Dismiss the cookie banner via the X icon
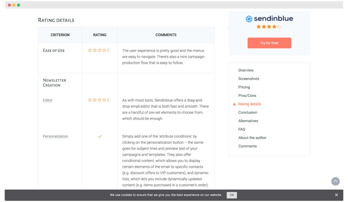Screen dimensions: 348x202 [336, 195]
